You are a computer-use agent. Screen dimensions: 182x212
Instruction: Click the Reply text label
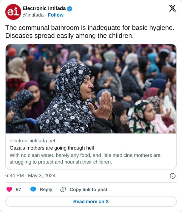point(46,189)
